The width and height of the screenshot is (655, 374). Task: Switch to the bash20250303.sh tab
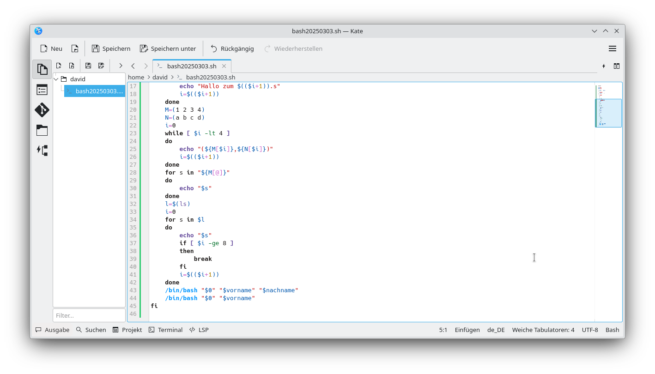tap(192, 66)
